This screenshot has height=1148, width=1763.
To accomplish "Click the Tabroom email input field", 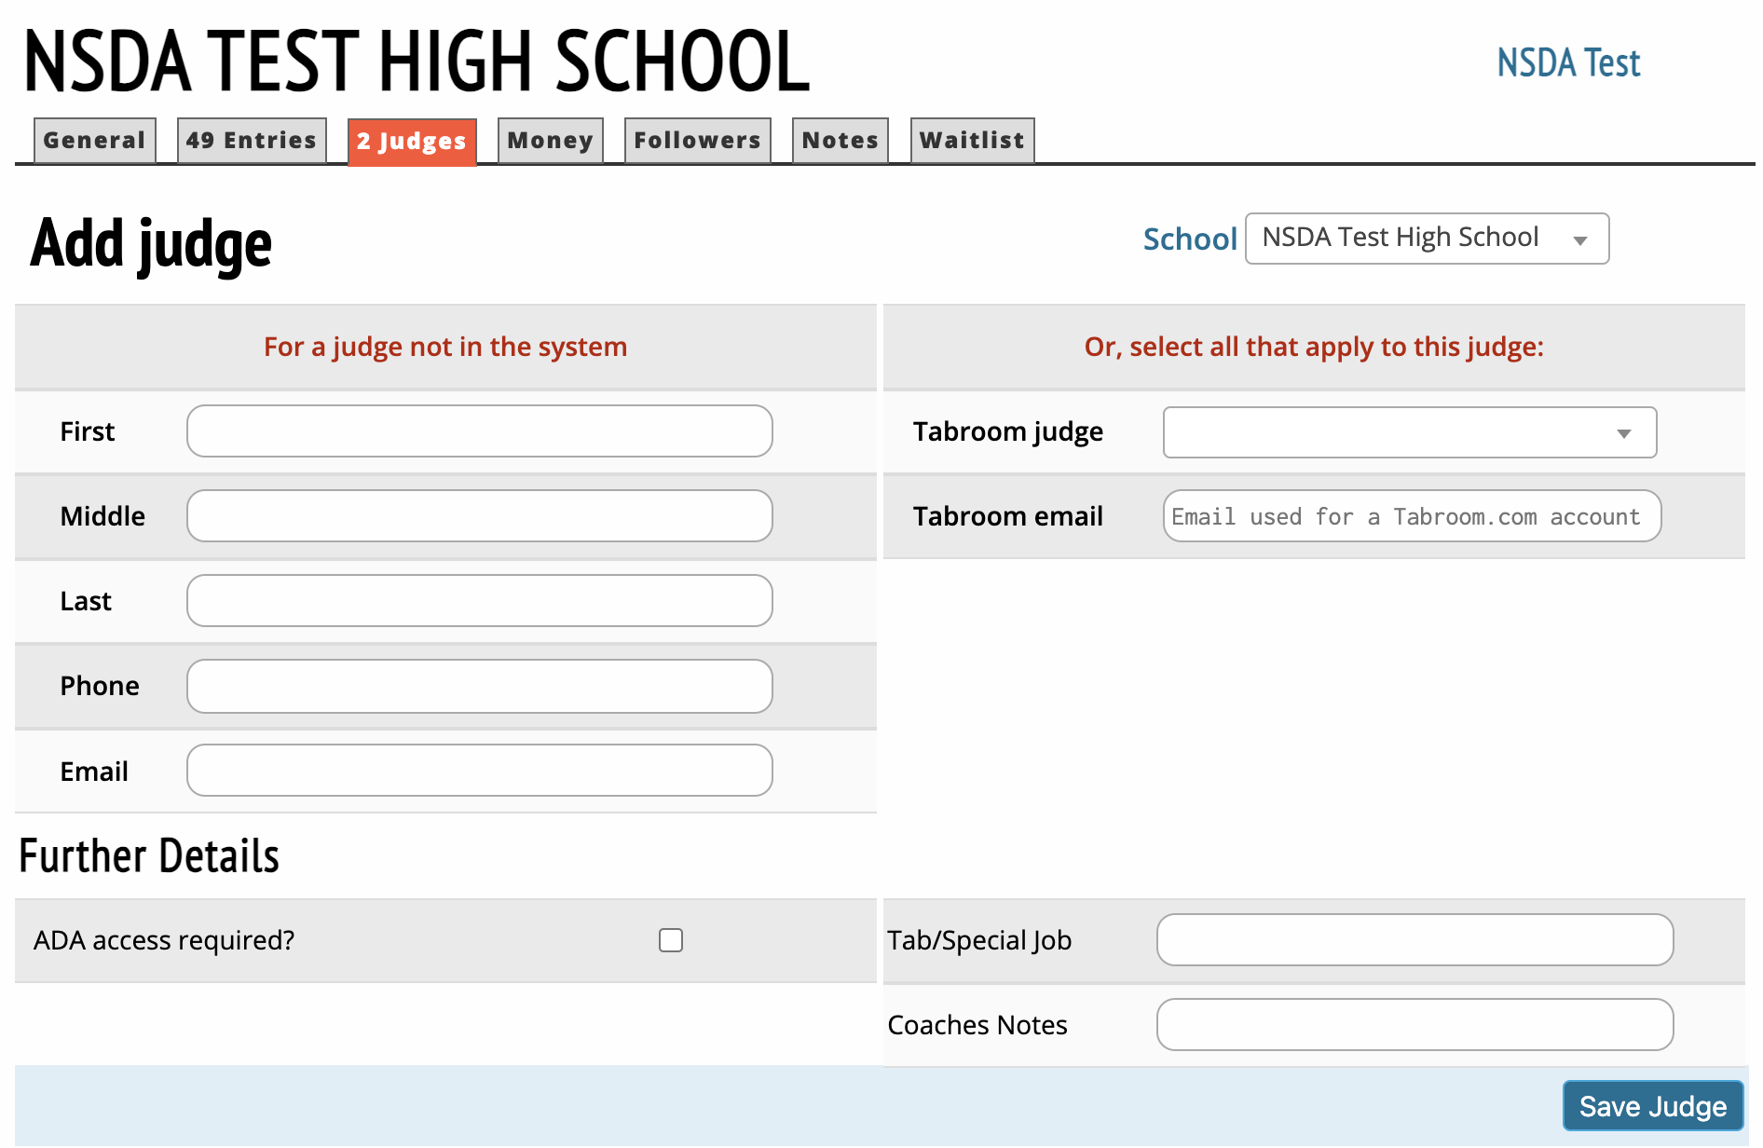I will [x=1411, y=516].
